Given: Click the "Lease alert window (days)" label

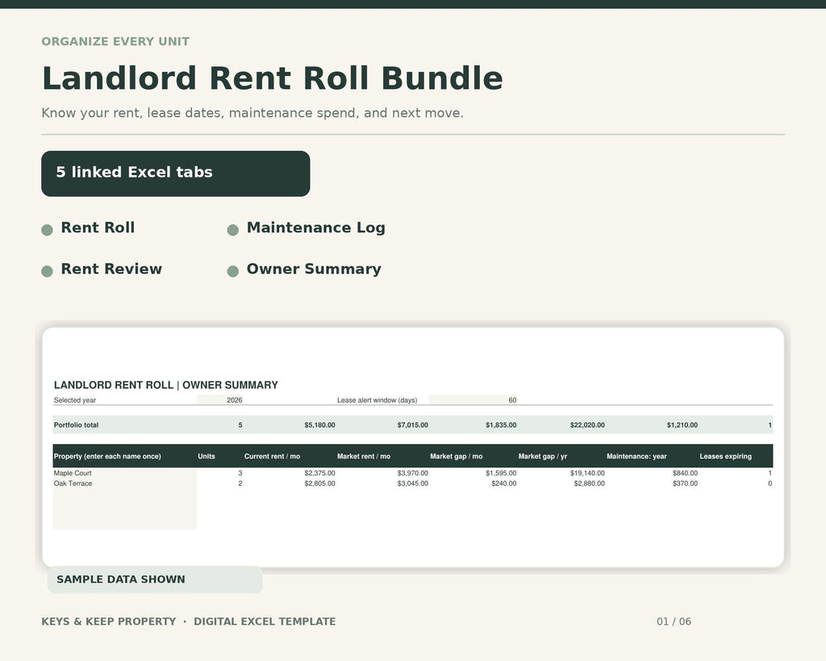Looking at the screenshot, I should tap(378, 400).
